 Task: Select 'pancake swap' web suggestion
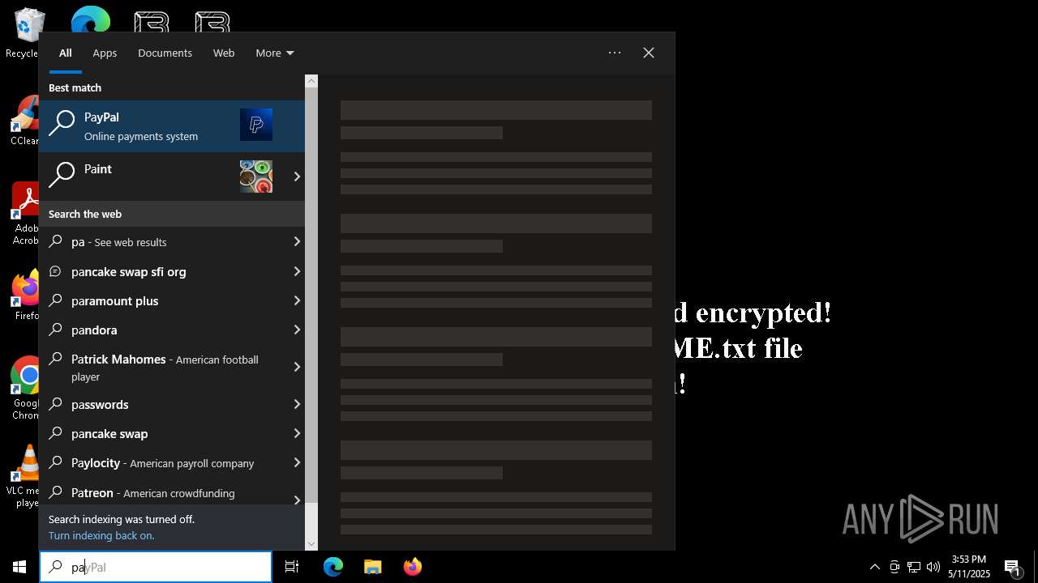[163, 433]
